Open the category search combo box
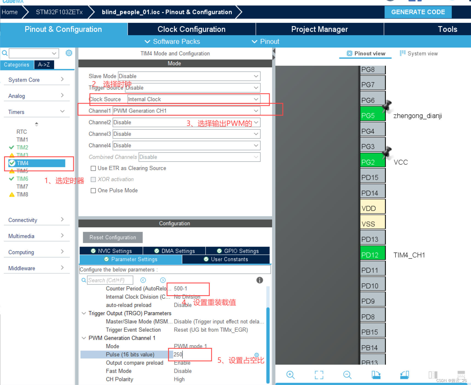 pos(34,53)
